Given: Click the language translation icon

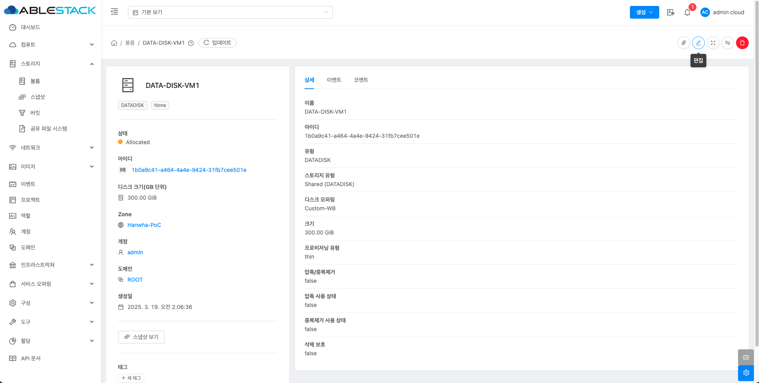Looking at the screenshot, I should (x=670, y=12).
